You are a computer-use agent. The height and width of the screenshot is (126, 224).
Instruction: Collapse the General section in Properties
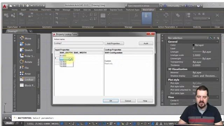tap(217, 42)
